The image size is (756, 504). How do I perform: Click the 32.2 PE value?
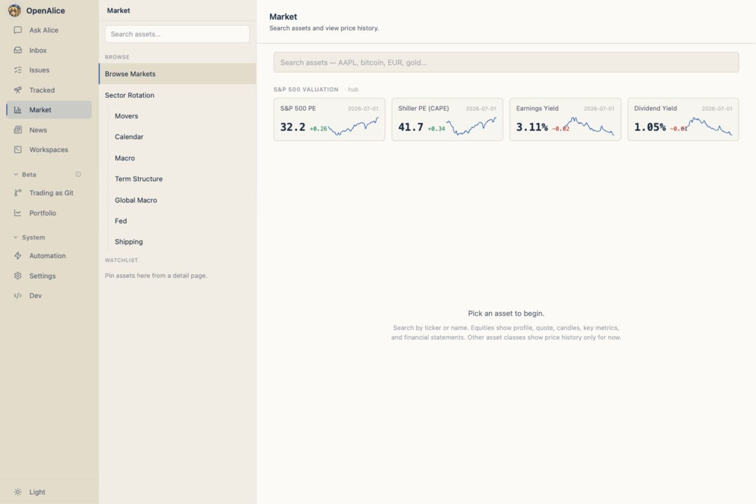tap(292, 127)
